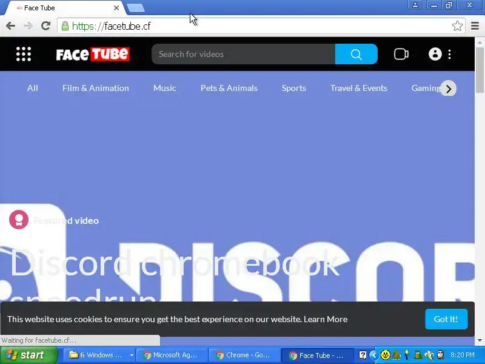Viewport: 485px width, 364px height.
Task: Switch to the Chrome - Go... taskbar window
Action: click(244, 355)
